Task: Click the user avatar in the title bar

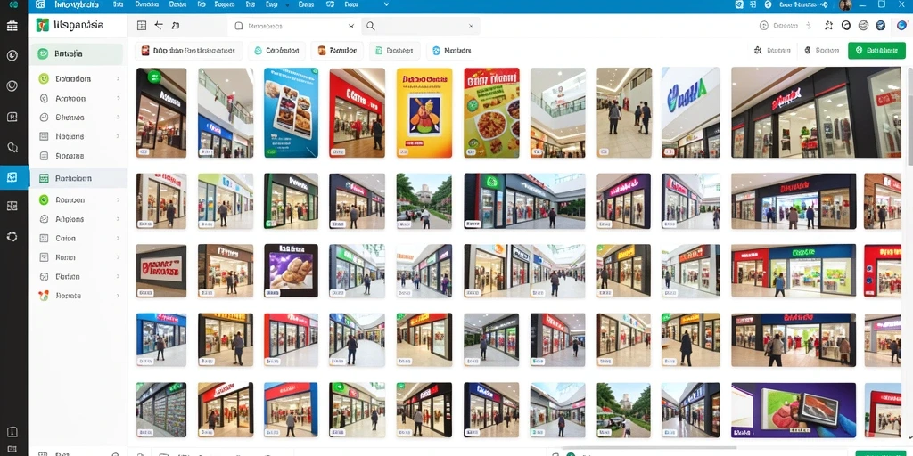Action: pyautogui.click(x=845, y=4)
